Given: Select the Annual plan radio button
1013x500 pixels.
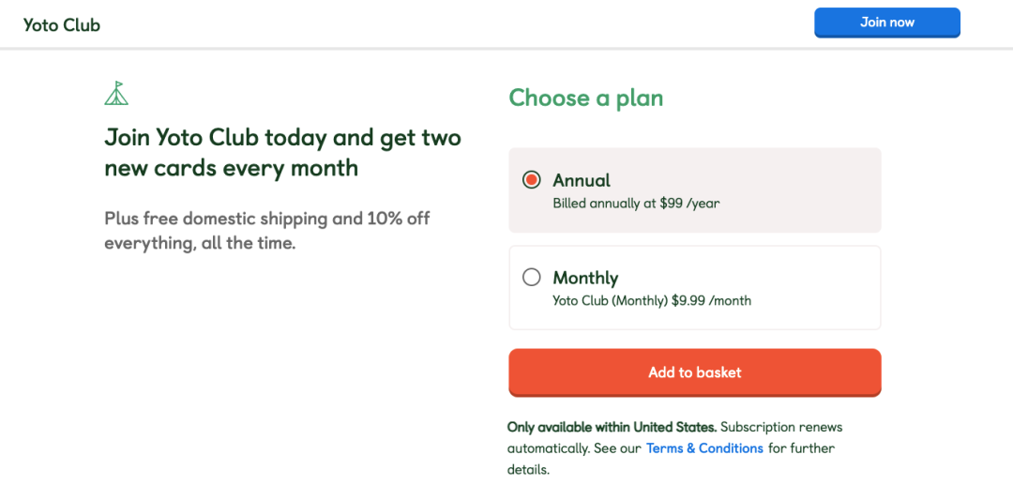Looking at the screenshot, I should 532,180.
